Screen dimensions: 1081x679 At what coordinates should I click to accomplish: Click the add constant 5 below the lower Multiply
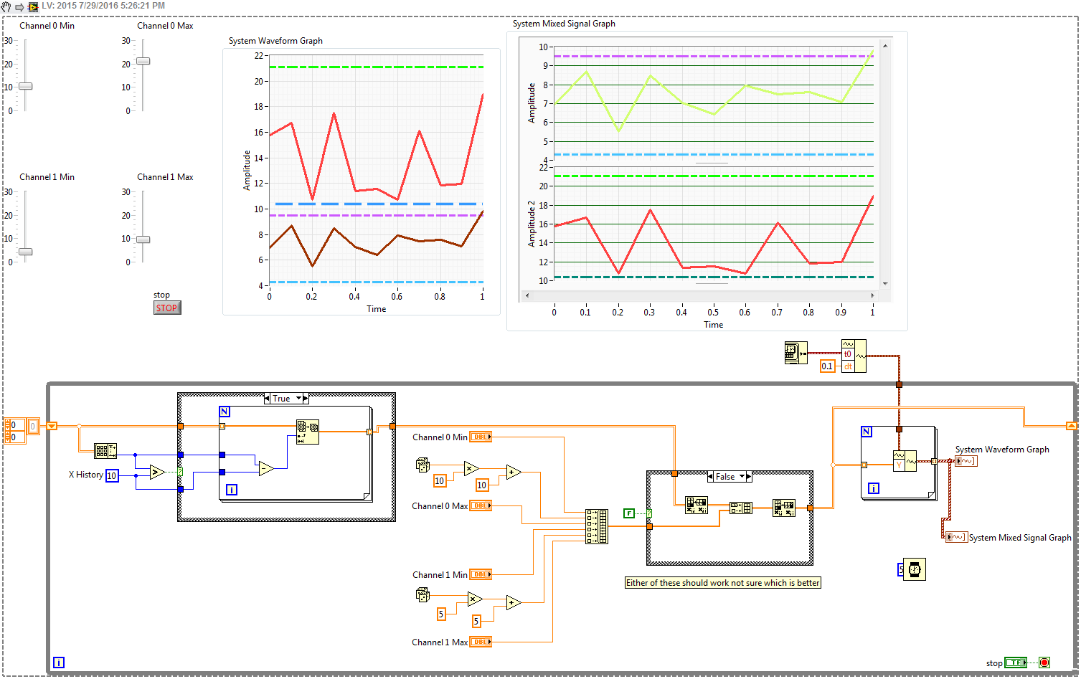pyautogui.click(x=476, y=621)
